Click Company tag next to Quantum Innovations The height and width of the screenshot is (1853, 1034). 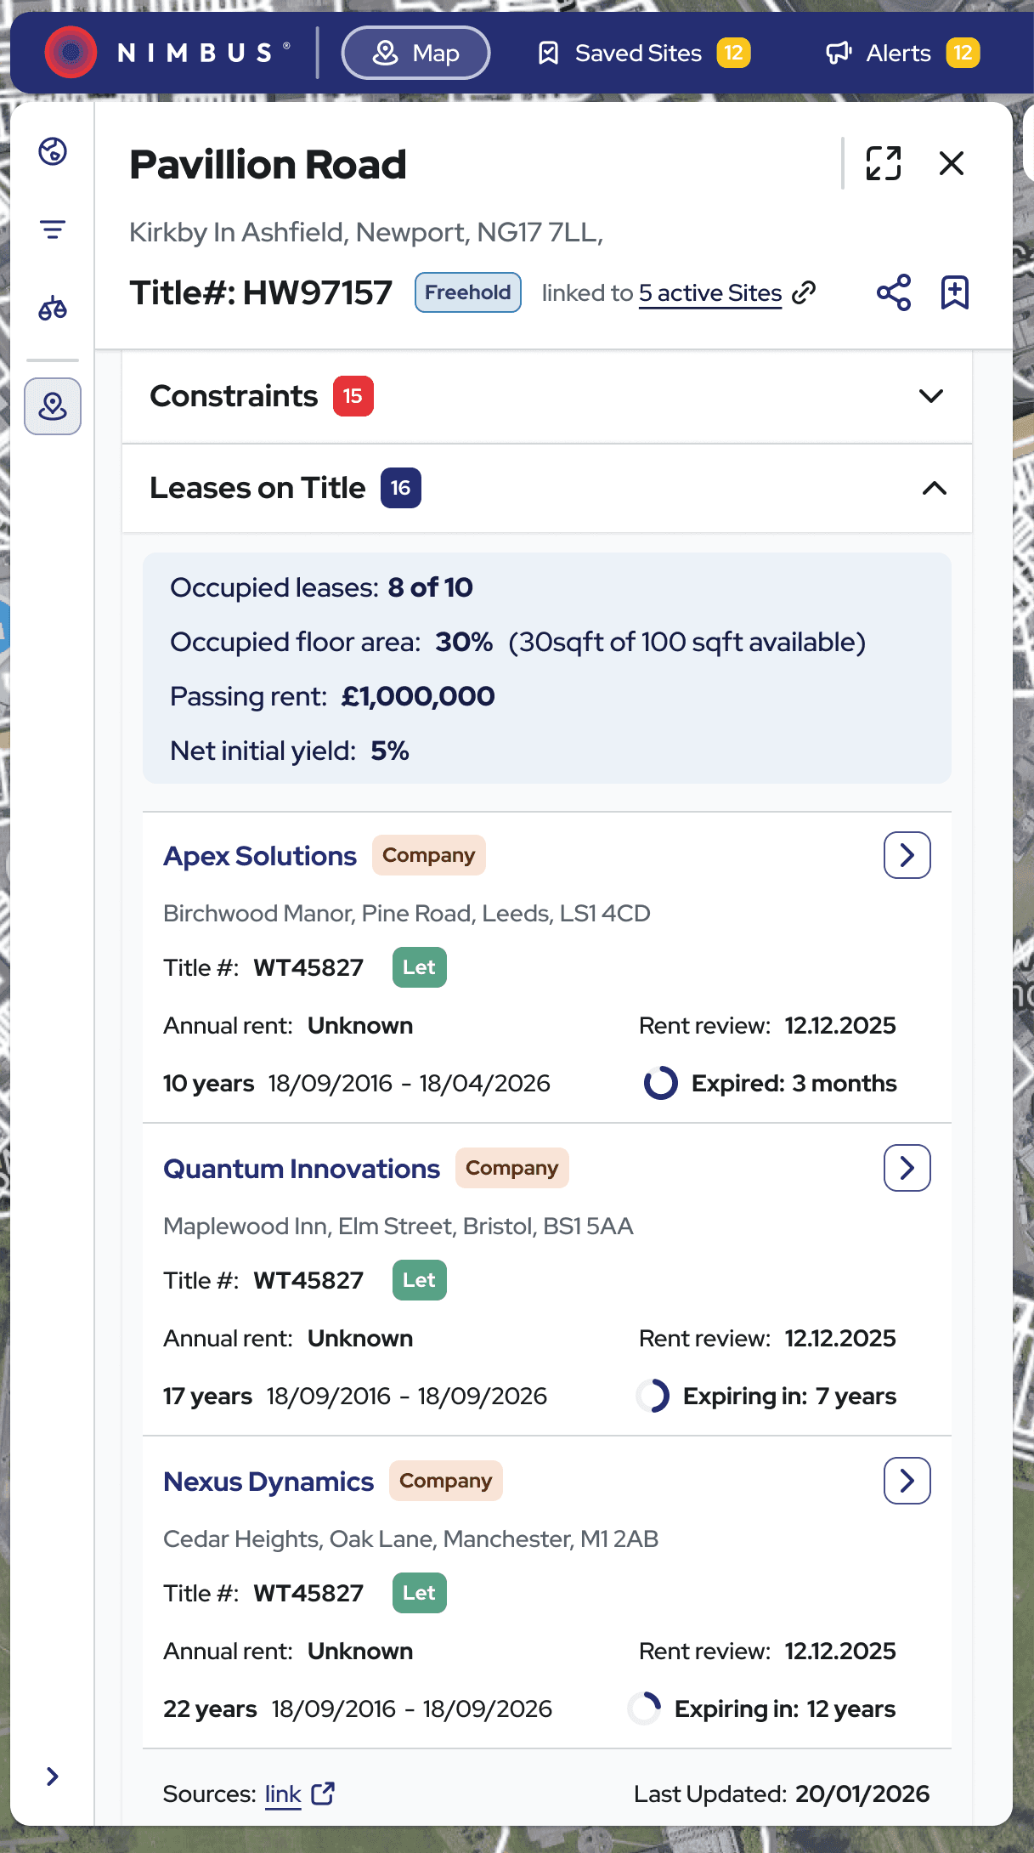click(x=512, y=1168)
